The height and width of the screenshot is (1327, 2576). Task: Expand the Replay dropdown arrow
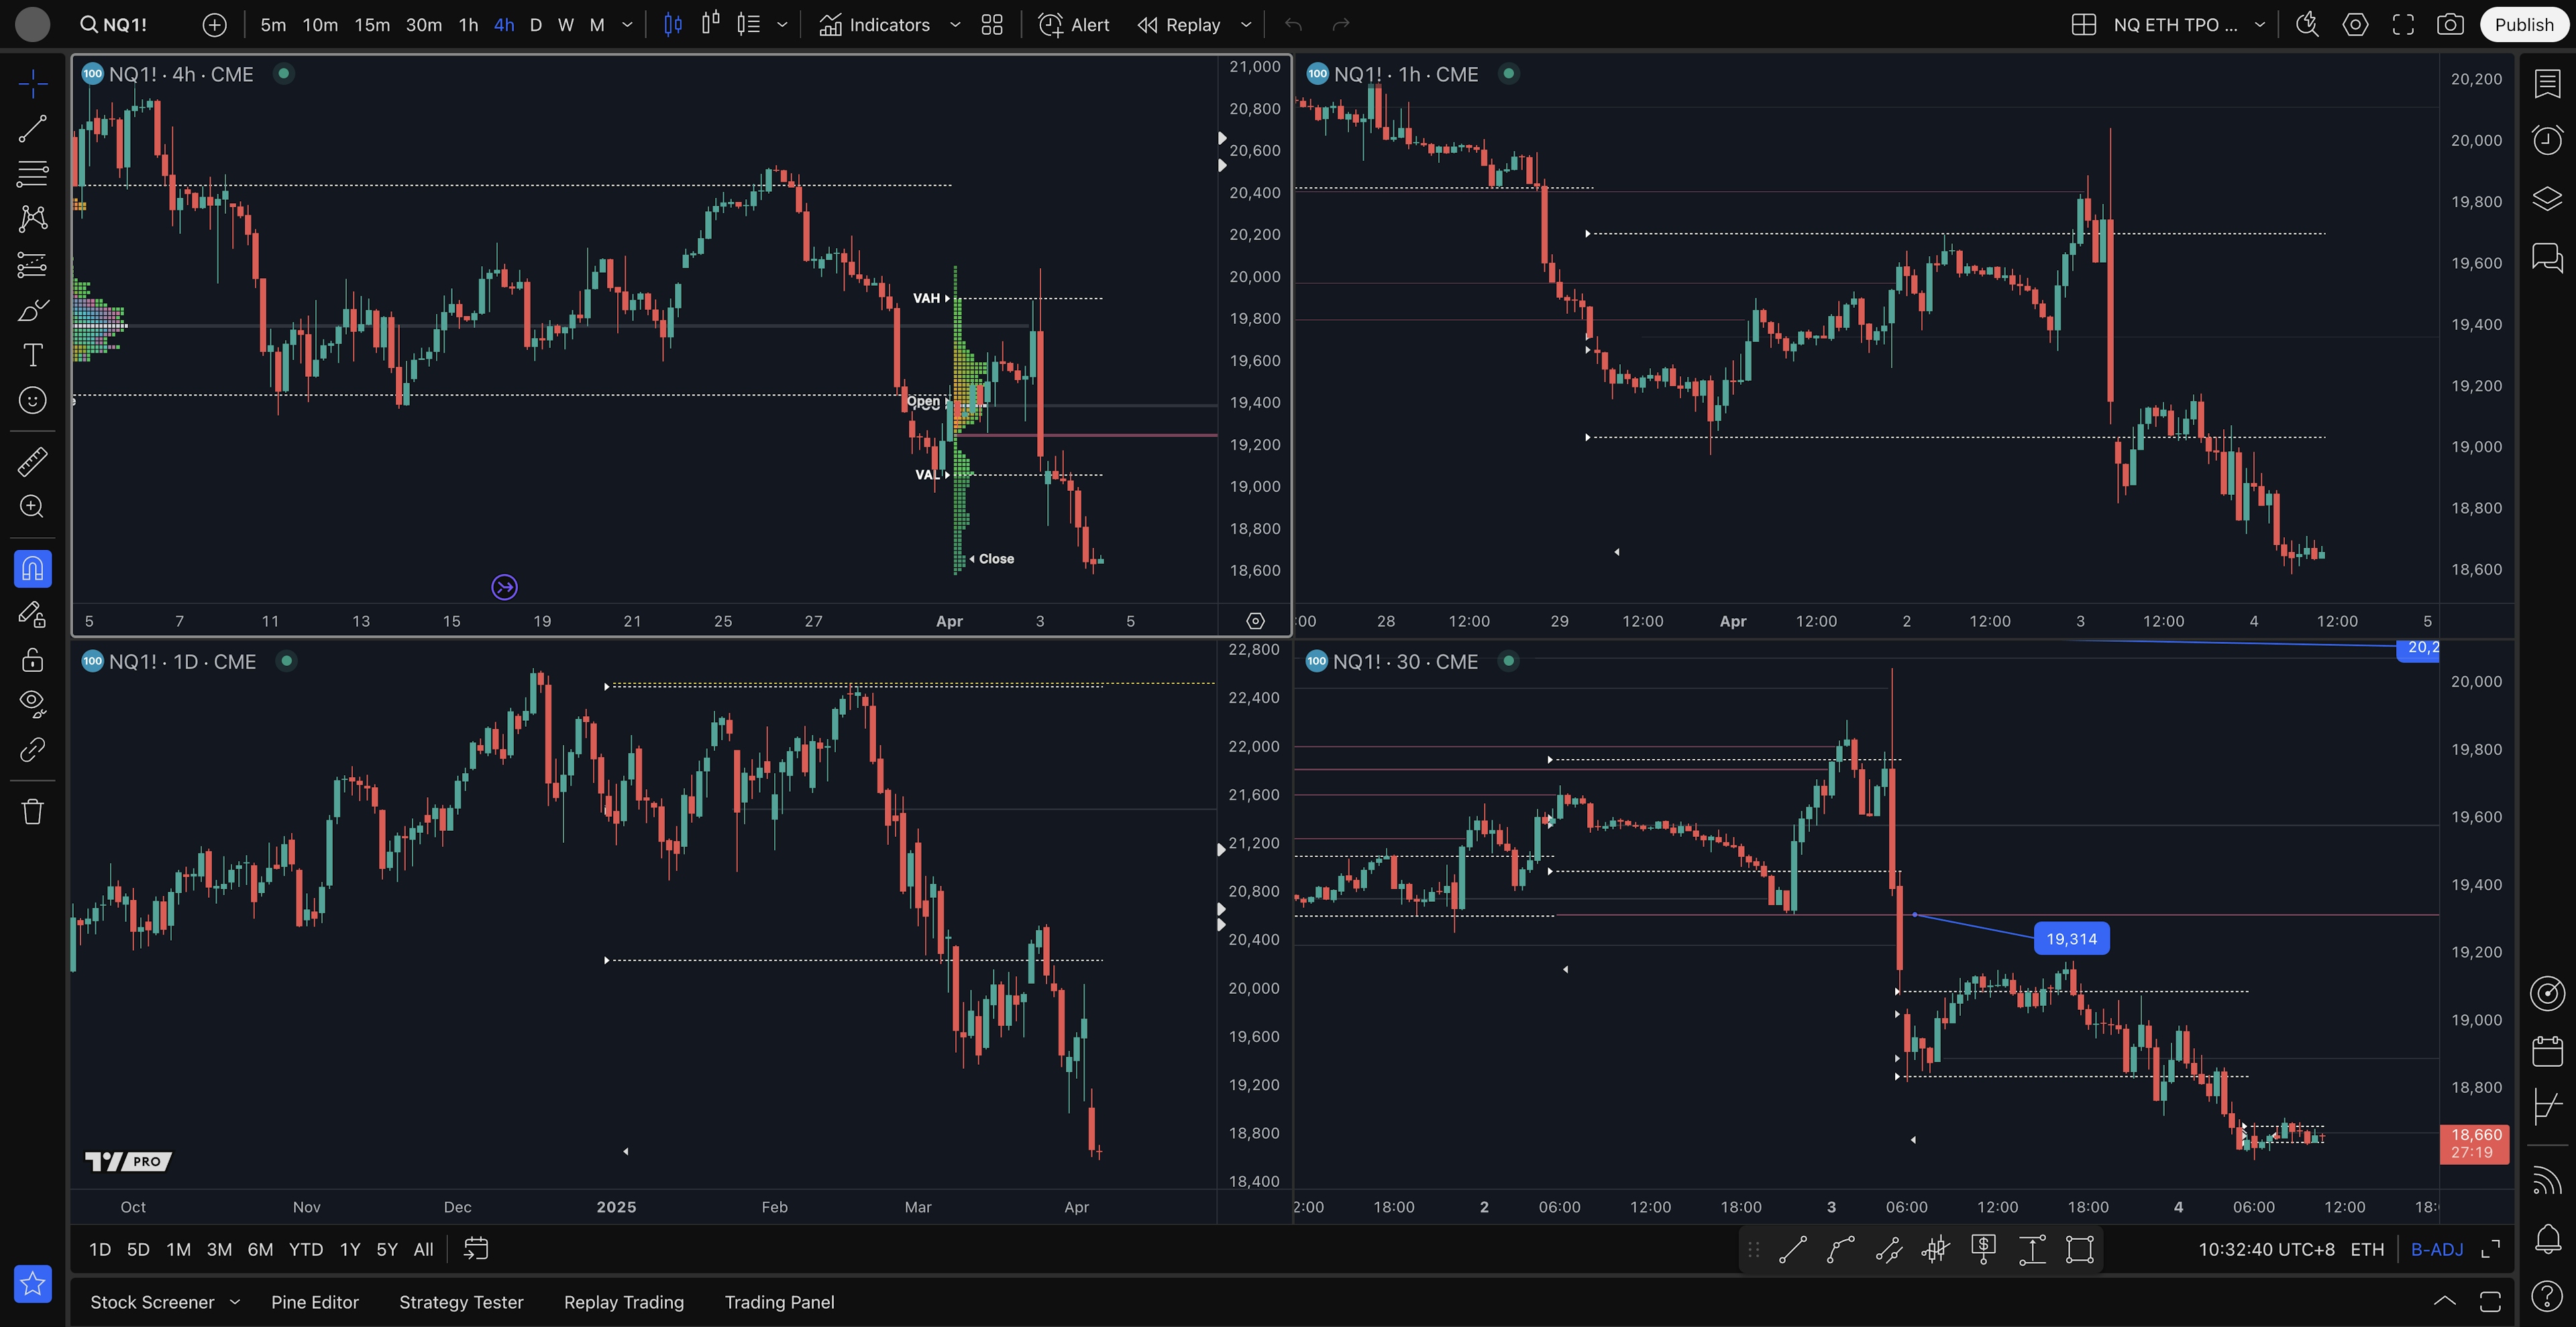tap(1246, 25)
